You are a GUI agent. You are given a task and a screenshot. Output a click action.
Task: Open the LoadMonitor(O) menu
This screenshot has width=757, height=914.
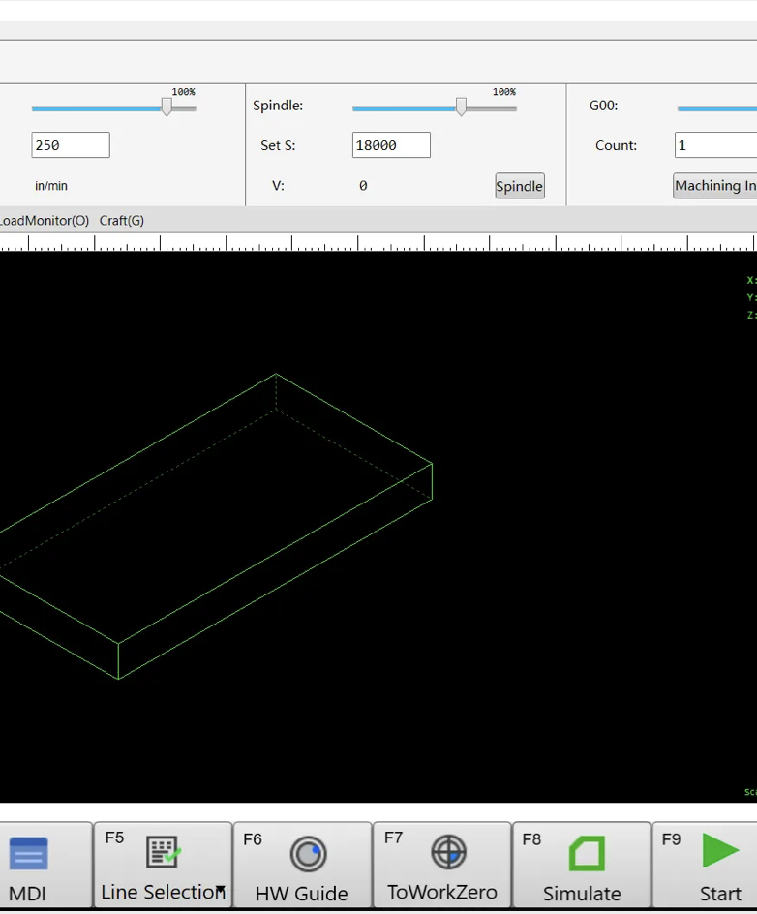pos(44,221)
